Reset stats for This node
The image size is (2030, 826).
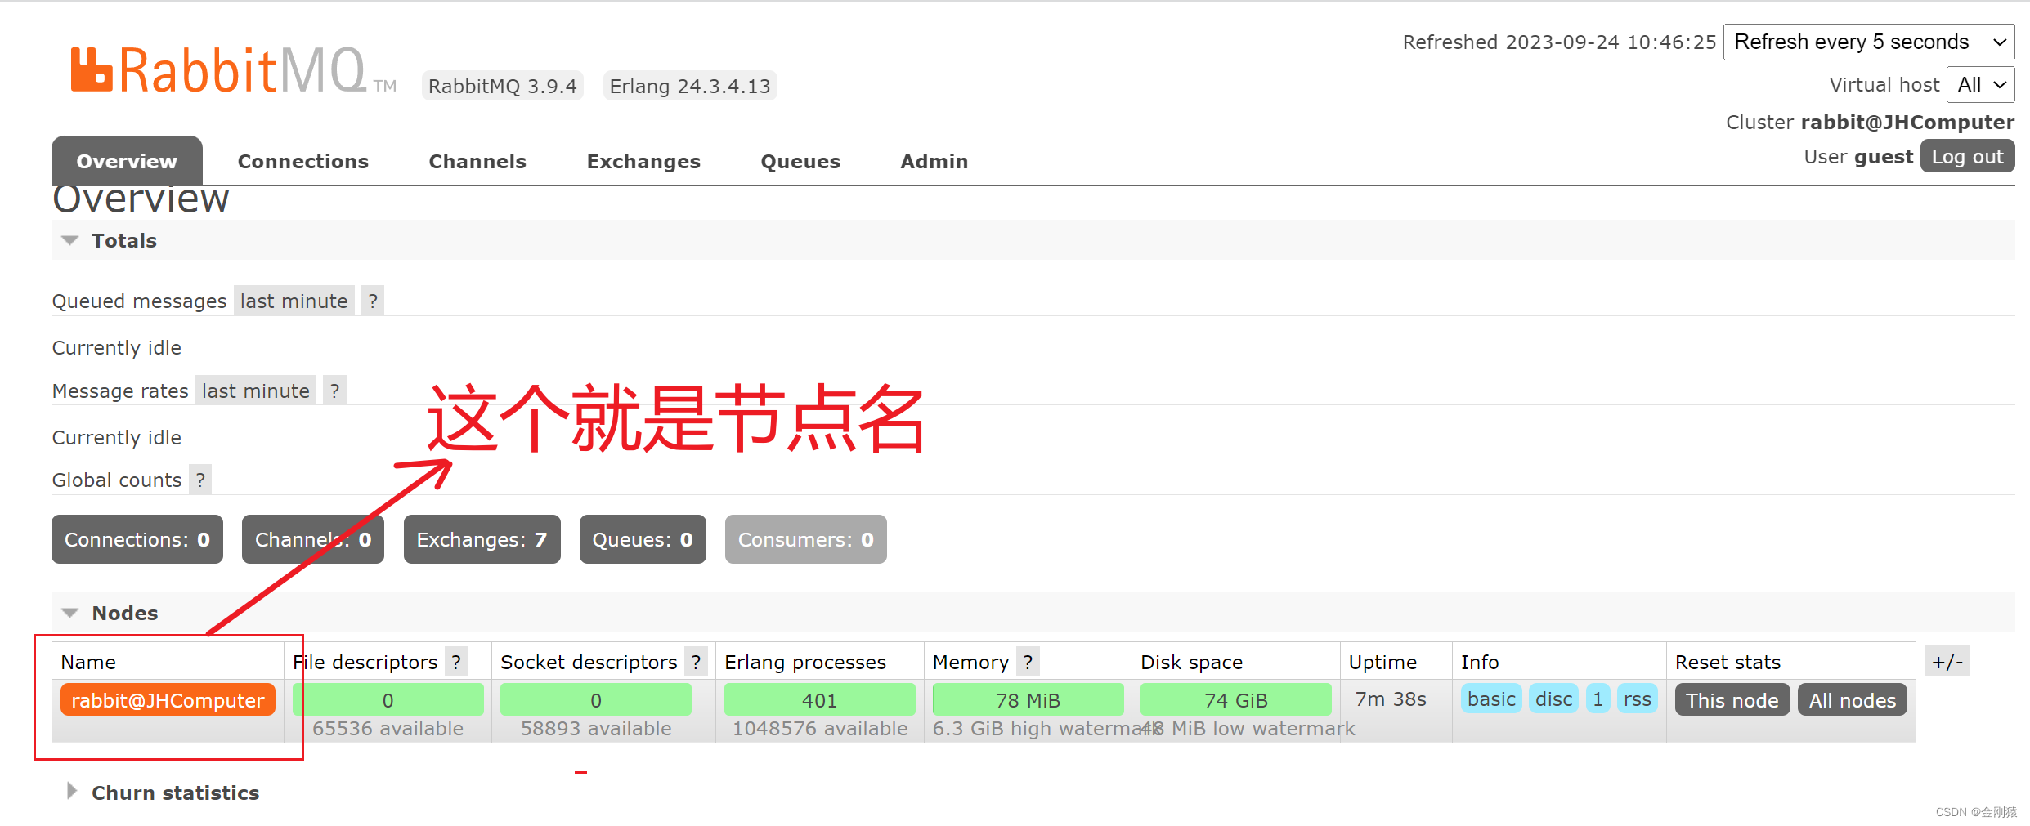point(1732,700)
